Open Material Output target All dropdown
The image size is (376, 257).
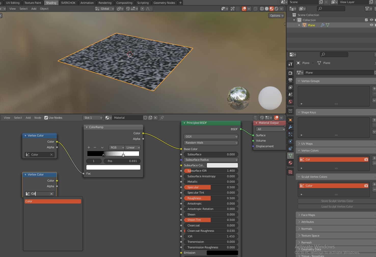[x=270, y=129]
